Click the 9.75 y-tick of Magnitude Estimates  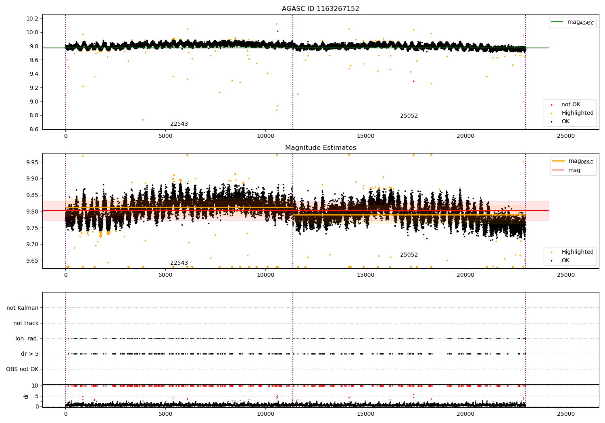coord(32,228)
